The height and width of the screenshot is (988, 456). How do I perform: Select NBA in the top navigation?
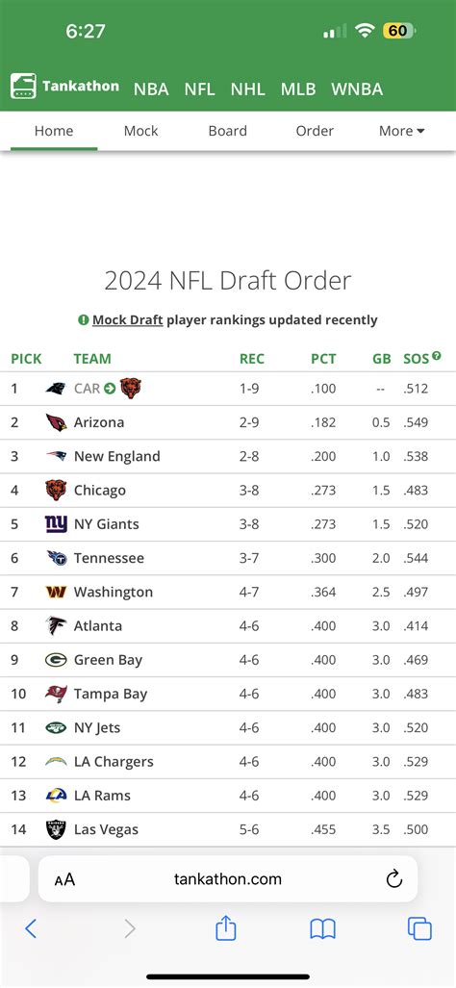point(151,89)
